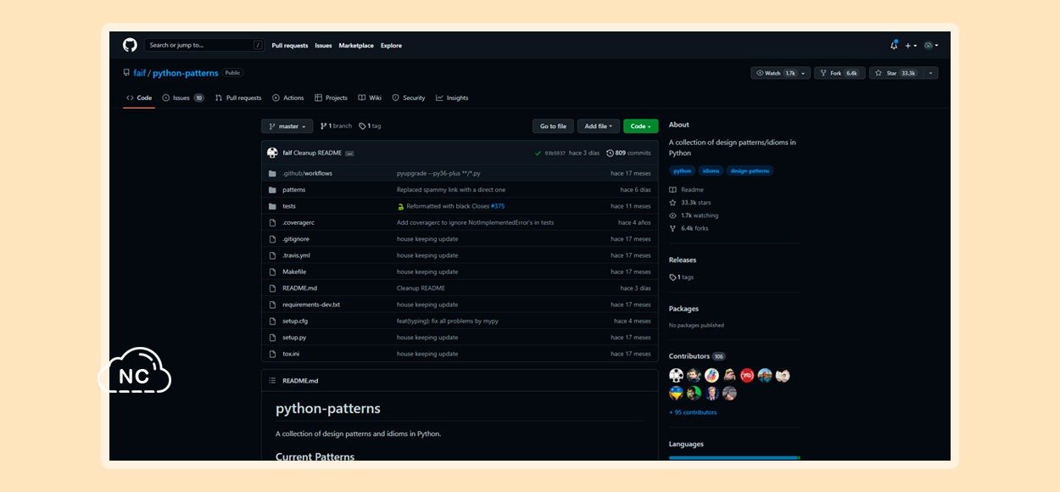Click the design-patterns topic tag
This screenshot has height=492, width=1060.
(750, 171)
